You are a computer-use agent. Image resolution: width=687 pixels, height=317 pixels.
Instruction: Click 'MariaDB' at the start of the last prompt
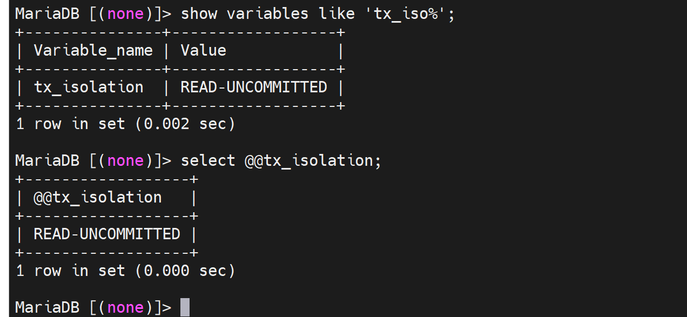(47, 307)
